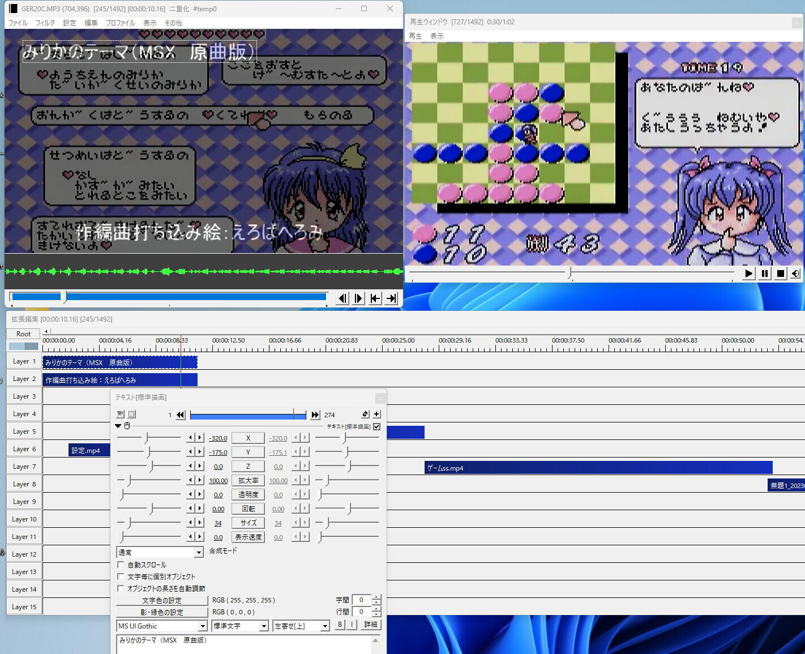Viewport: 805px width, 654px height.
Task: Toggle italic I text style
Action: [352, 625]
